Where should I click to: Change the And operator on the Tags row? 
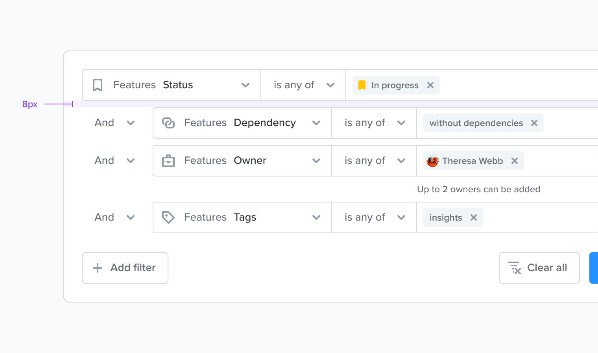(115, 217)
